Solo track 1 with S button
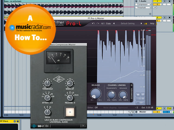Image resolution: width=174 pixels, height=130 pixels. (165, 1)
